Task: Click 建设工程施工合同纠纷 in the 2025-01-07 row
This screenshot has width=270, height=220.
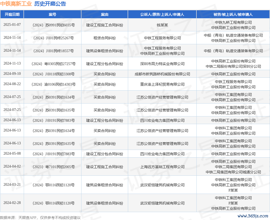Action: pyautogui.click(x=104, y=25)
